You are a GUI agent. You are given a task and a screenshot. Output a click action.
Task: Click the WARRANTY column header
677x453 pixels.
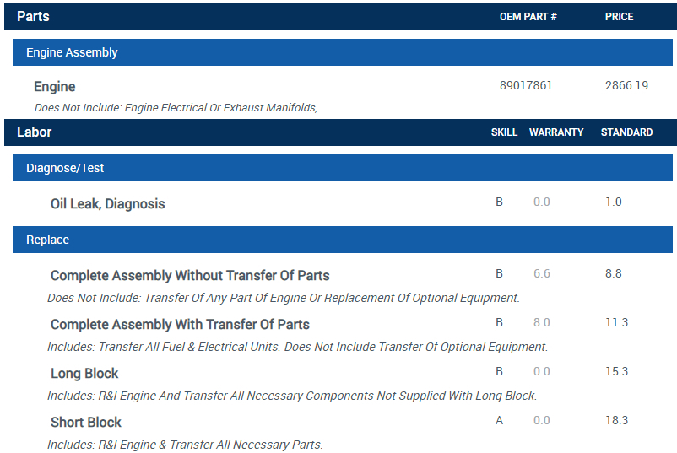tap(556, 132)
